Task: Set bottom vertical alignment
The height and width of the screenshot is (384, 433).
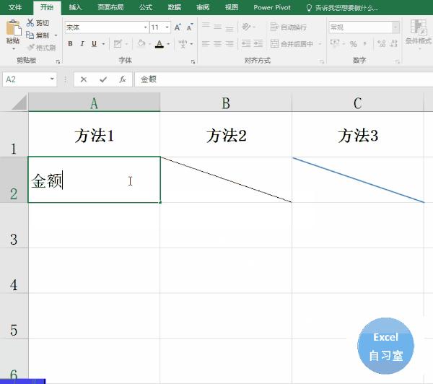Action: tap(229, 27)
